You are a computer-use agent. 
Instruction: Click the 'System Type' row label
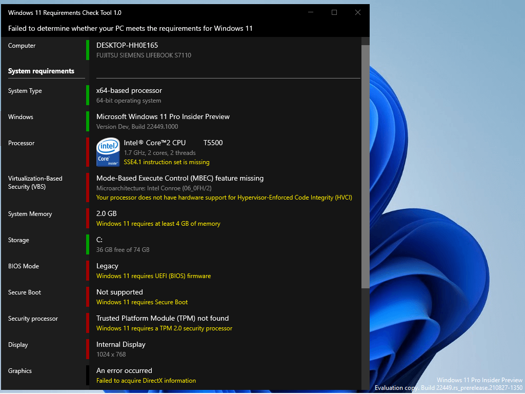tap(25, 91)
